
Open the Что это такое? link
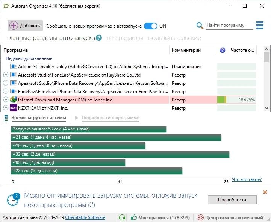tap(247, 179)
